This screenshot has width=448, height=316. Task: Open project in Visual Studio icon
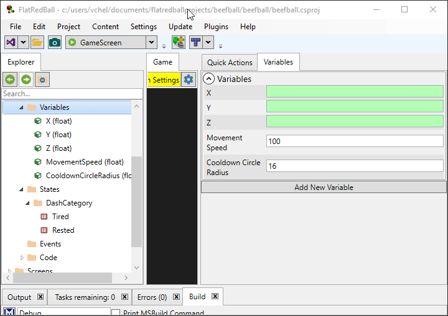point(11,42)
